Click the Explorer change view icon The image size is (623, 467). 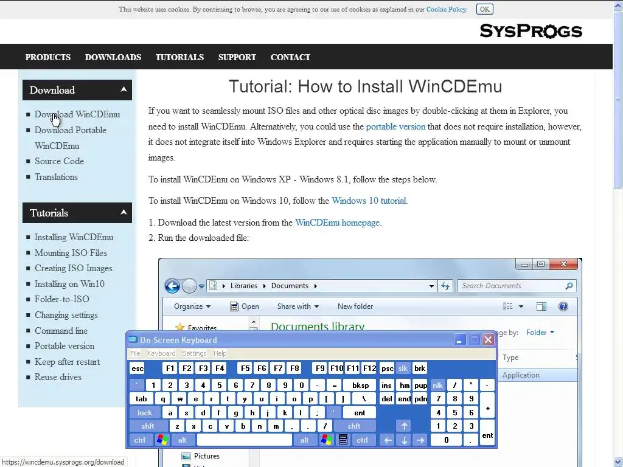pyautogui.click(x=508, y=306)
